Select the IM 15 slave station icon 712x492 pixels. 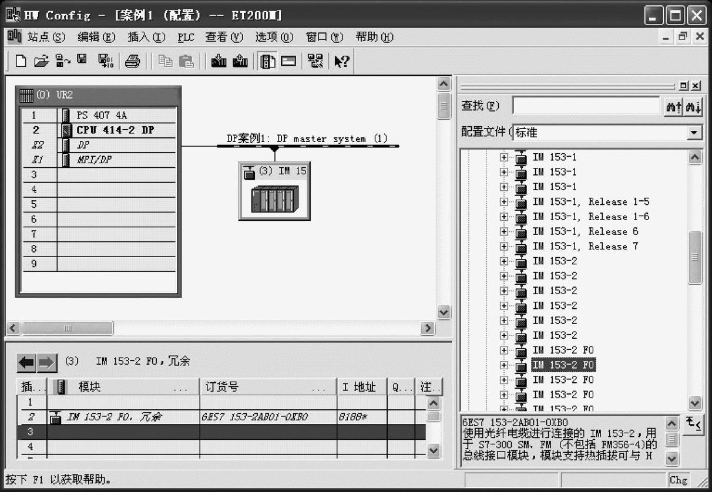point(275,191)
